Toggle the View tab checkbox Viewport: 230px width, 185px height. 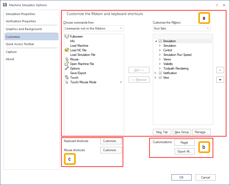[160, 78]
